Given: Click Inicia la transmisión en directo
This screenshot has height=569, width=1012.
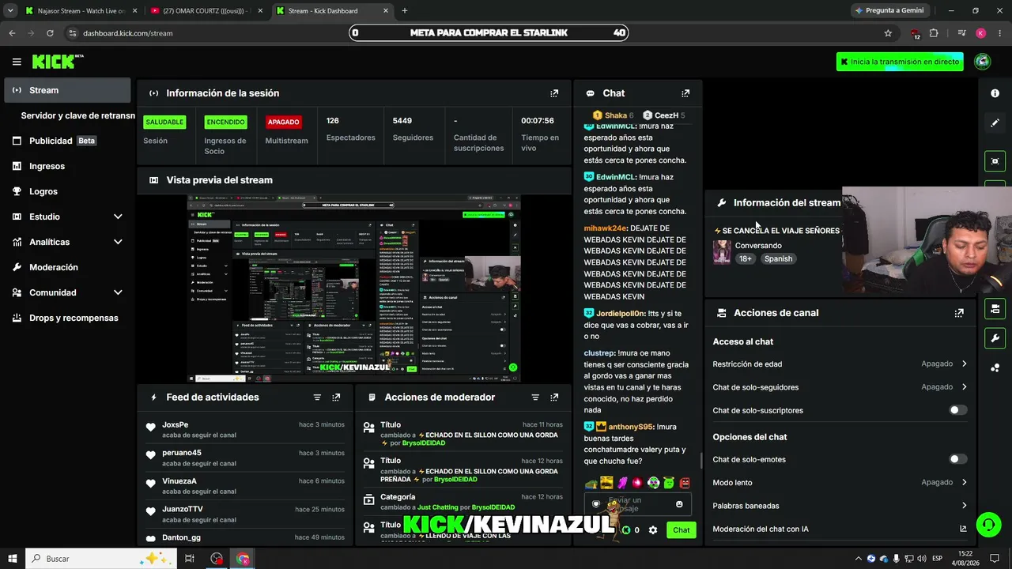Looking at the screenshot, I should (x=900, y=62).
